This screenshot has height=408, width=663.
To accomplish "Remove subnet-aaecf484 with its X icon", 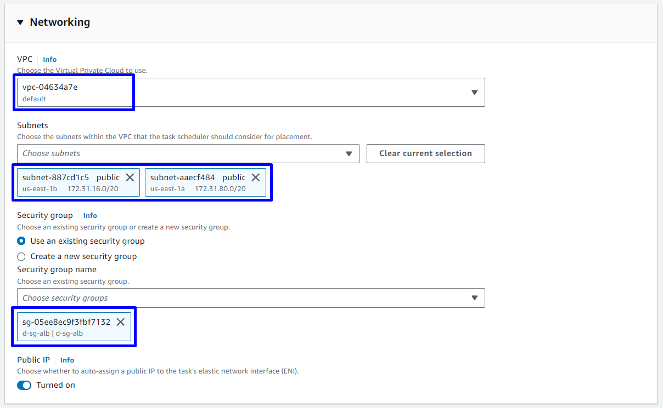I will [256, 177].
